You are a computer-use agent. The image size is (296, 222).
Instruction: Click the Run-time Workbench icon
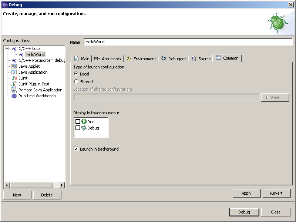pos(14,96)
